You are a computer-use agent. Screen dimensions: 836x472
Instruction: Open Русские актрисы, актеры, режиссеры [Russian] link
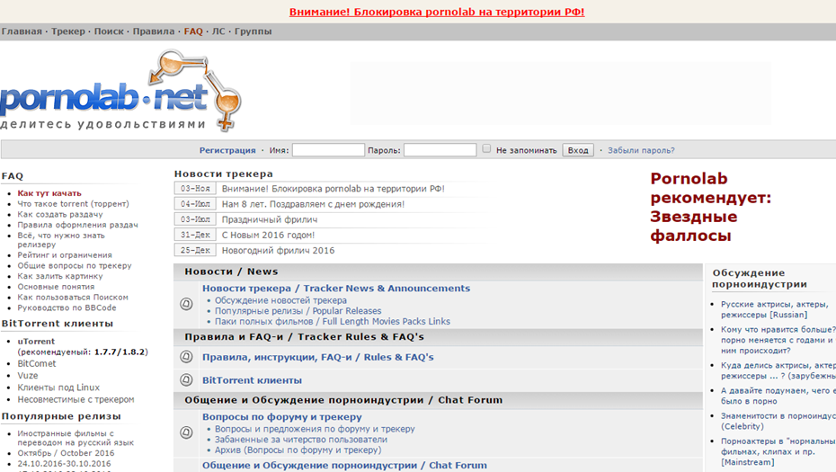point(775,309)
